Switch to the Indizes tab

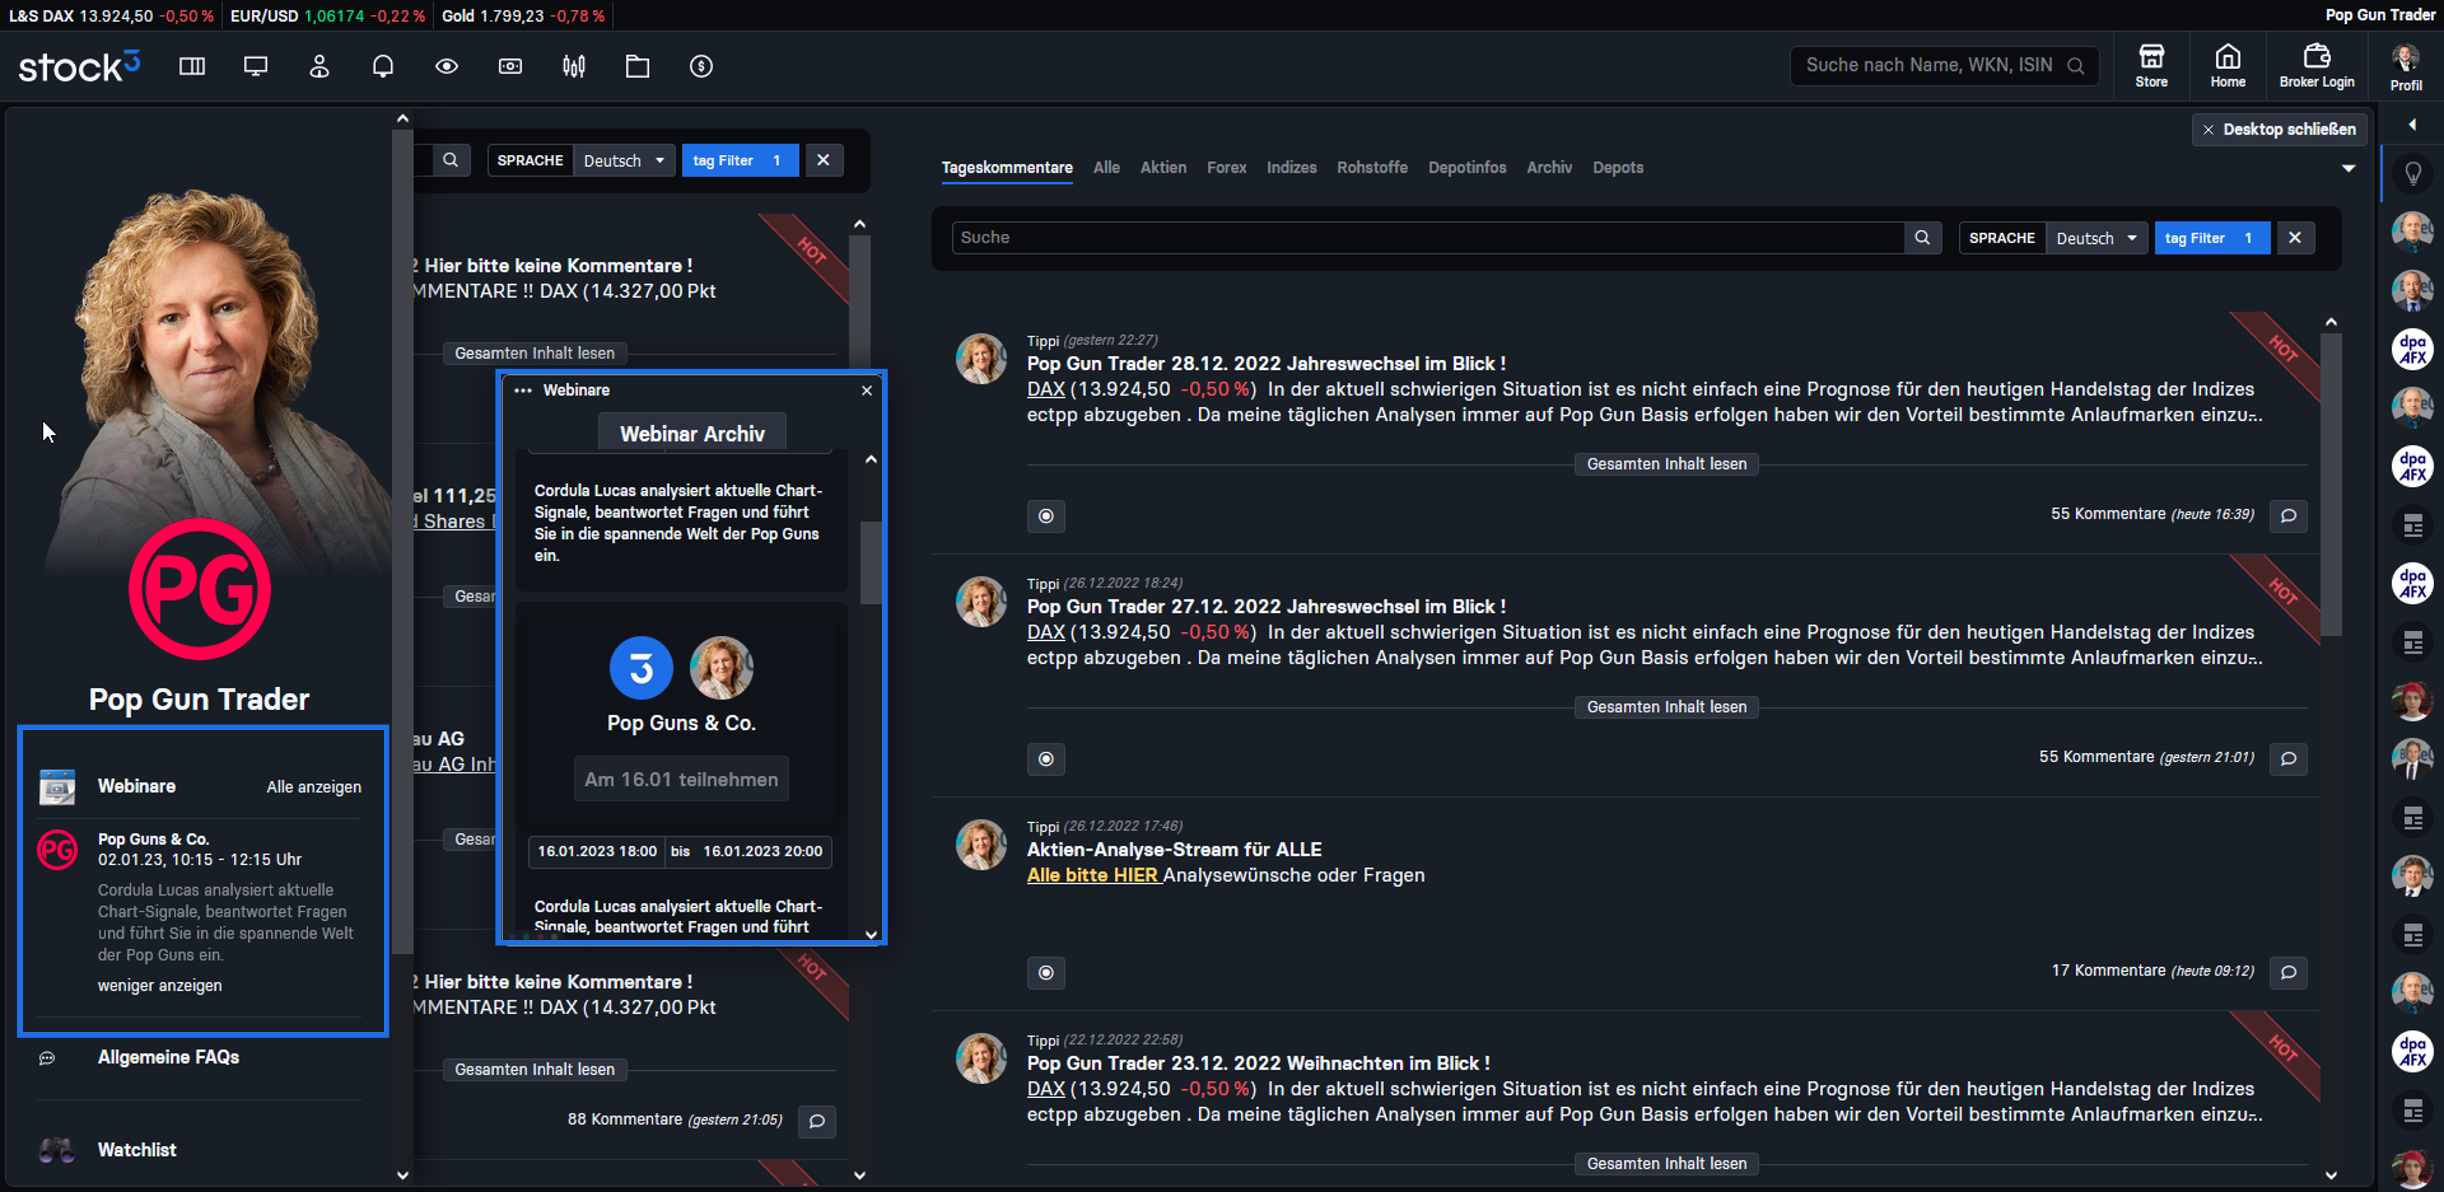1291,168
